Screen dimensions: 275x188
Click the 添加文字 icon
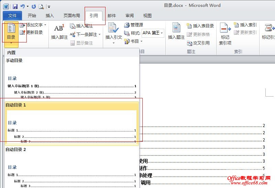(x=22, y=25)
